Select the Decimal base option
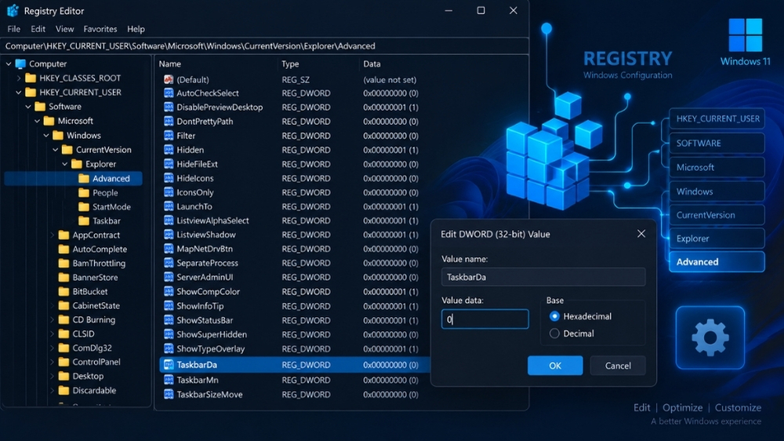The width and height of the screenshot is (784, 441). [x=554, y=333]
